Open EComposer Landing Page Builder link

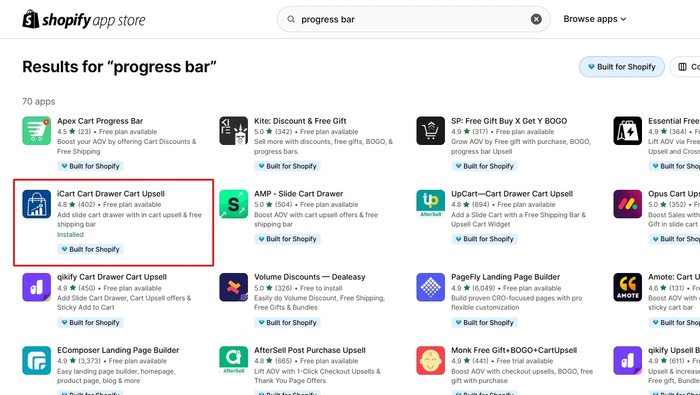118,350
